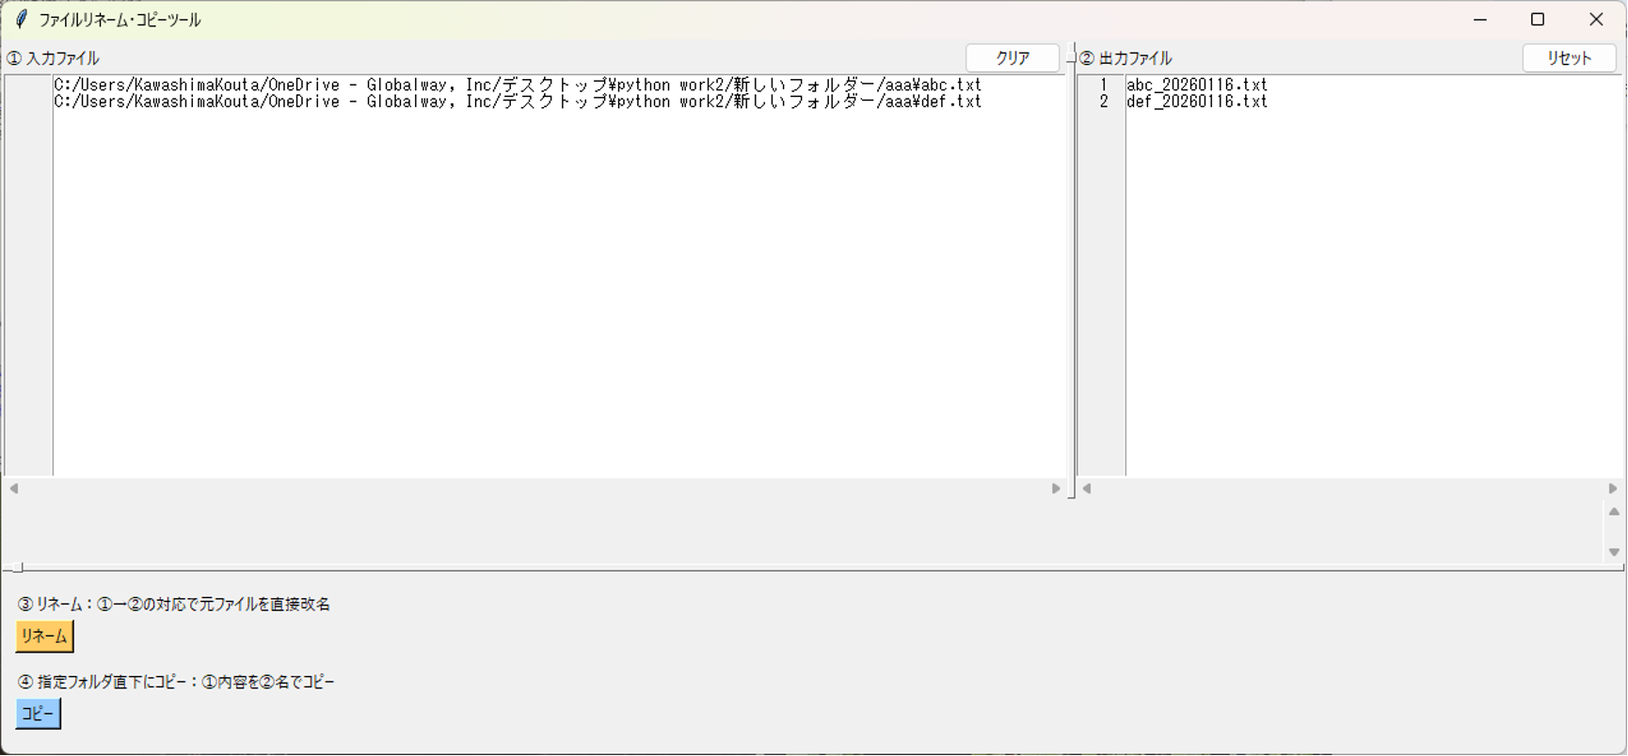This screenshot has width=1628, height=756.
Task: Click the abc.txt path line in input list
Action: [x=518, y=85]
